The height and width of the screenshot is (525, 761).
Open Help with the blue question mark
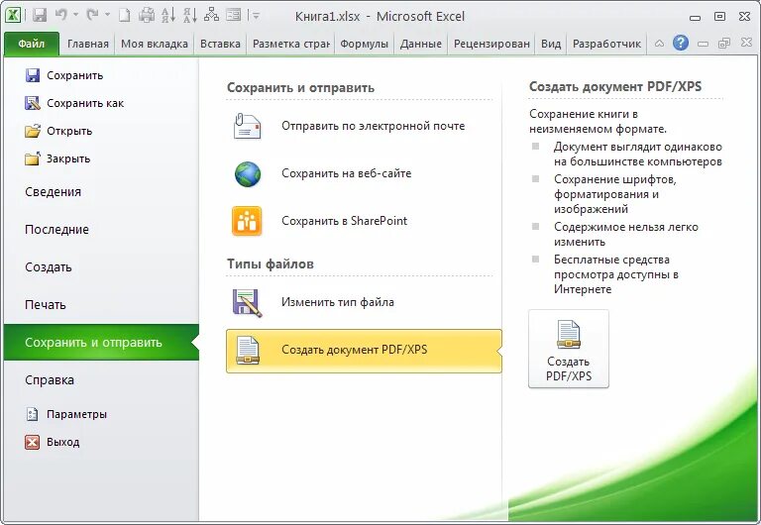tap(681, 44)
